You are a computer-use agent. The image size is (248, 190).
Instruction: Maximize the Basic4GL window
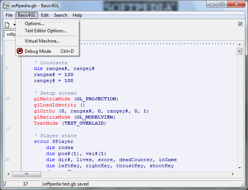222,4
